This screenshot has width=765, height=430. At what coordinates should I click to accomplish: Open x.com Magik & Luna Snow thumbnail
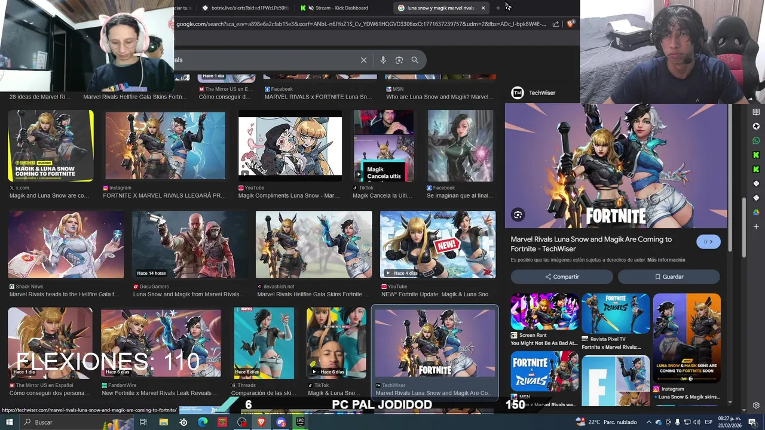tap(51, 146)
